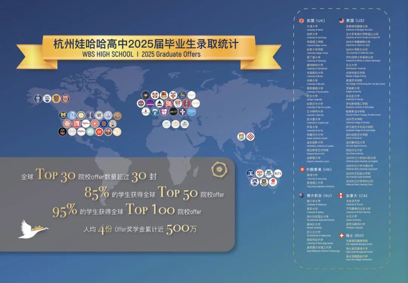Click the US flag icon
This screenshot has height=283, width=408.
pos(342,21)
